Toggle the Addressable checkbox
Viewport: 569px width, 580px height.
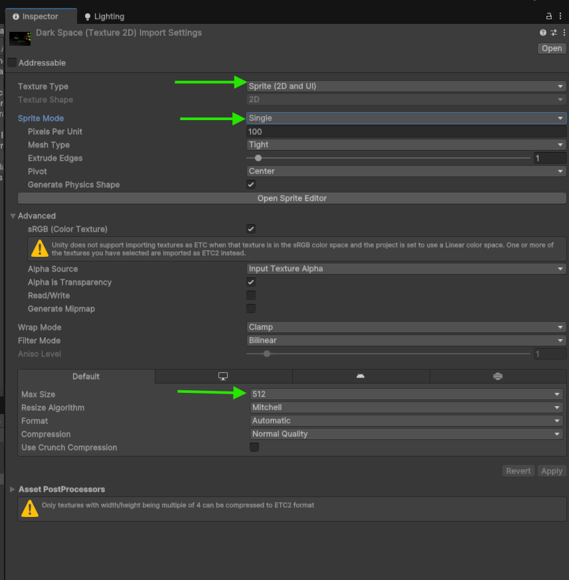tap(12, 62)
